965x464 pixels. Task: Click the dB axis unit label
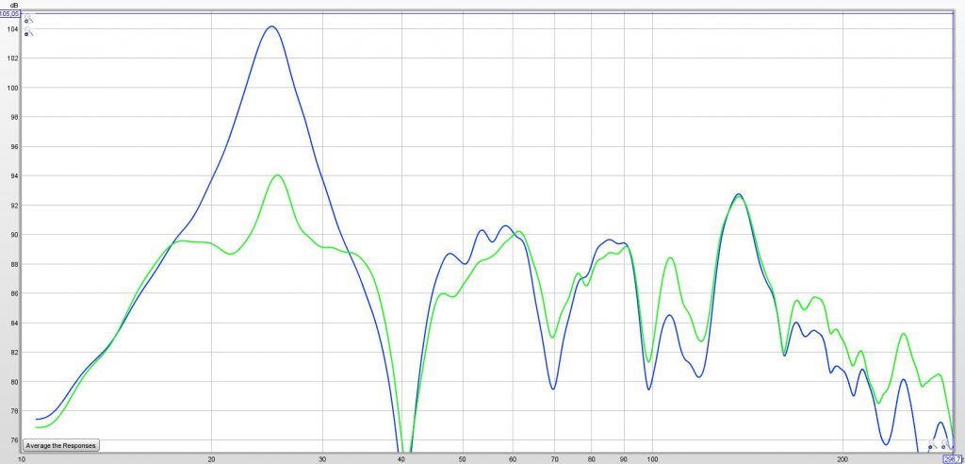click(x=14, y=5)
